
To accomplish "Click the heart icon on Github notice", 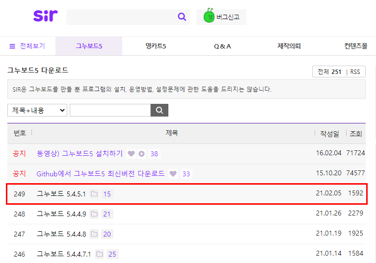I will click(173, 174).
